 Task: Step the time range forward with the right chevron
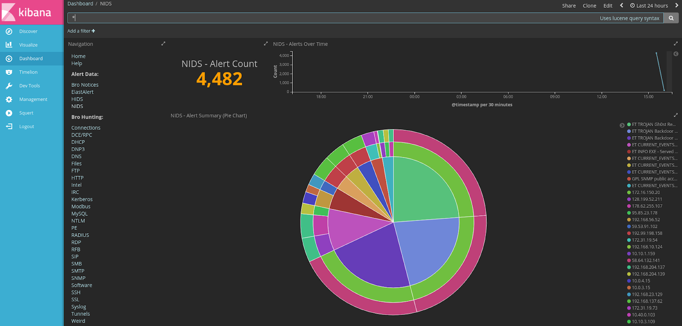tap(676, 6)
